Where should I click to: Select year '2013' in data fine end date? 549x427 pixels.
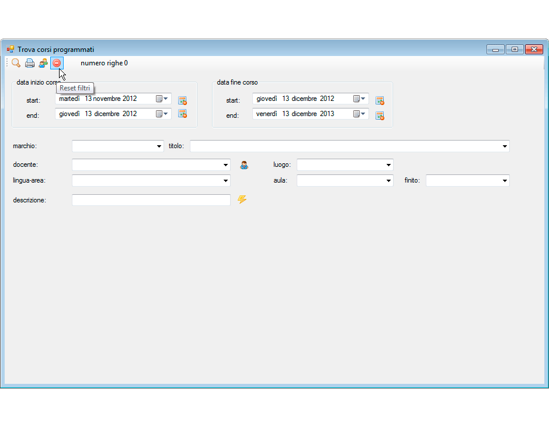[326, 114]
